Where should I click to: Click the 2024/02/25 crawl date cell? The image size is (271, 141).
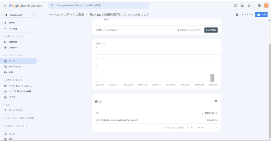pos(212,120)
